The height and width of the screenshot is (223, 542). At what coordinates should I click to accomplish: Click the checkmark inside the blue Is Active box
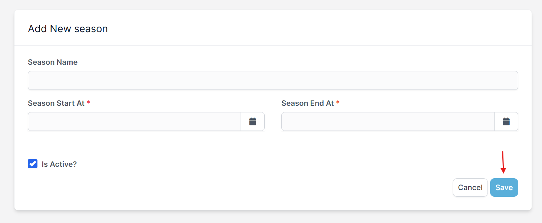point(33,164)
